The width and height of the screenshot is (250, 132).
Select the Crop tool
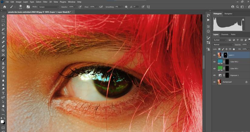click(x=3, y=34)
